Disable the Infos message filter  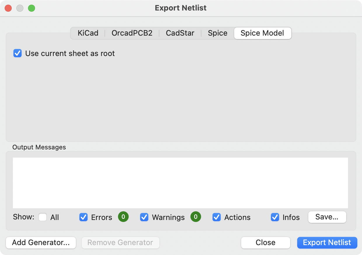coord(275,217)
